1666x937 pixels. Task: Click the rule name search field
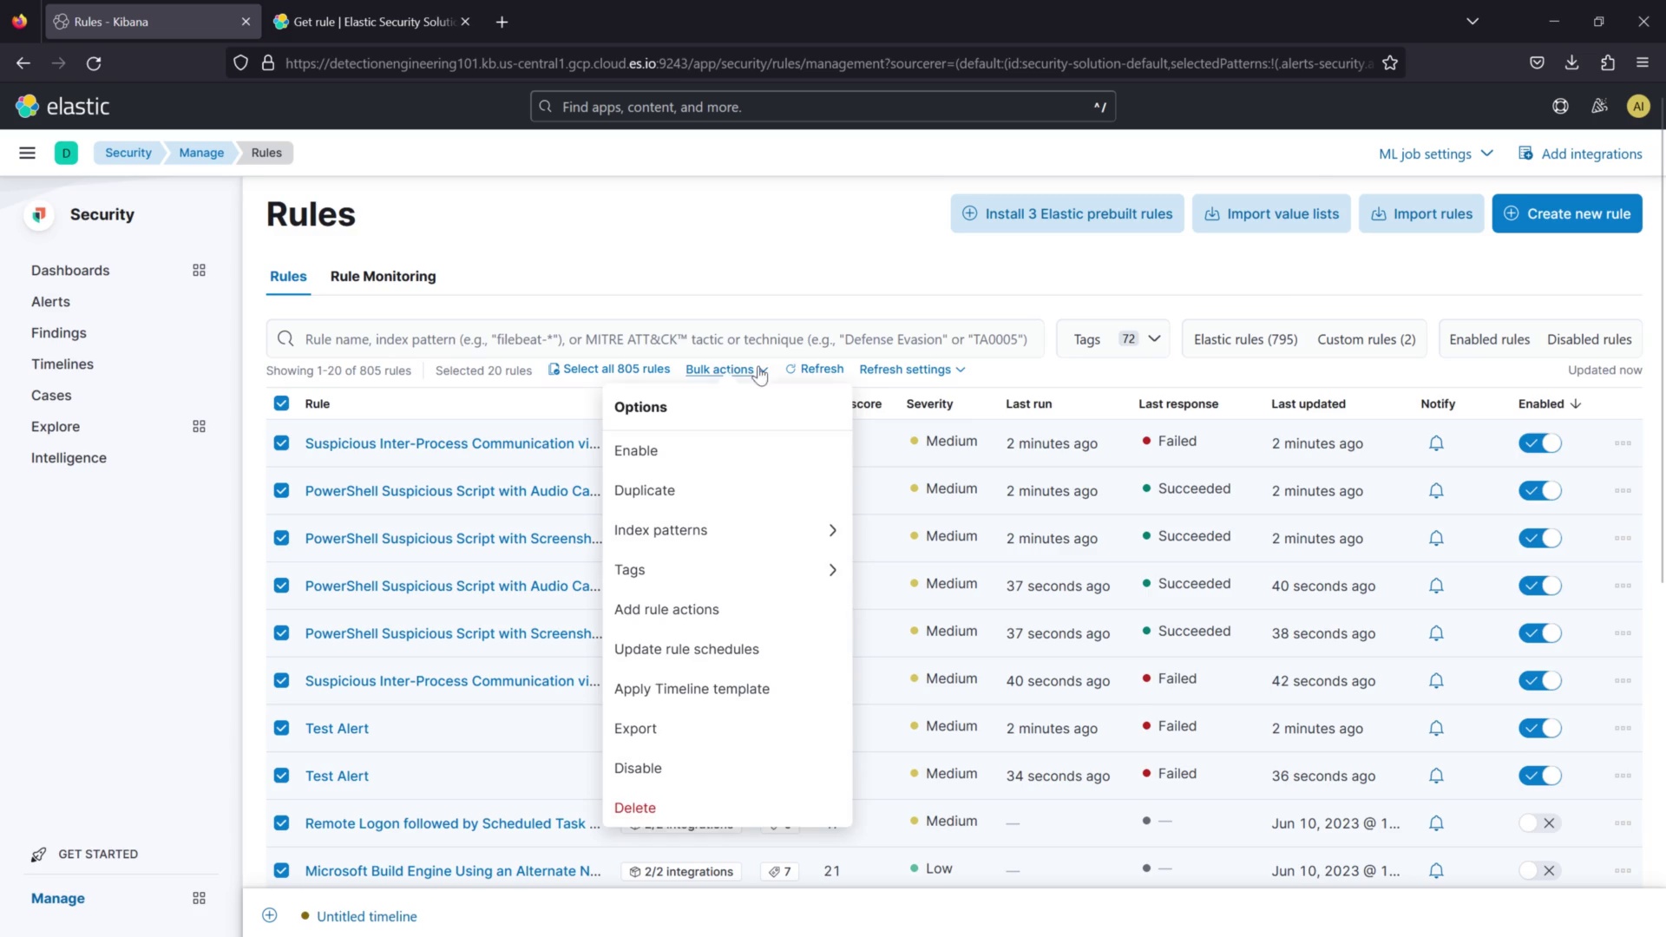pyautogui.click(x=655, y=339)
